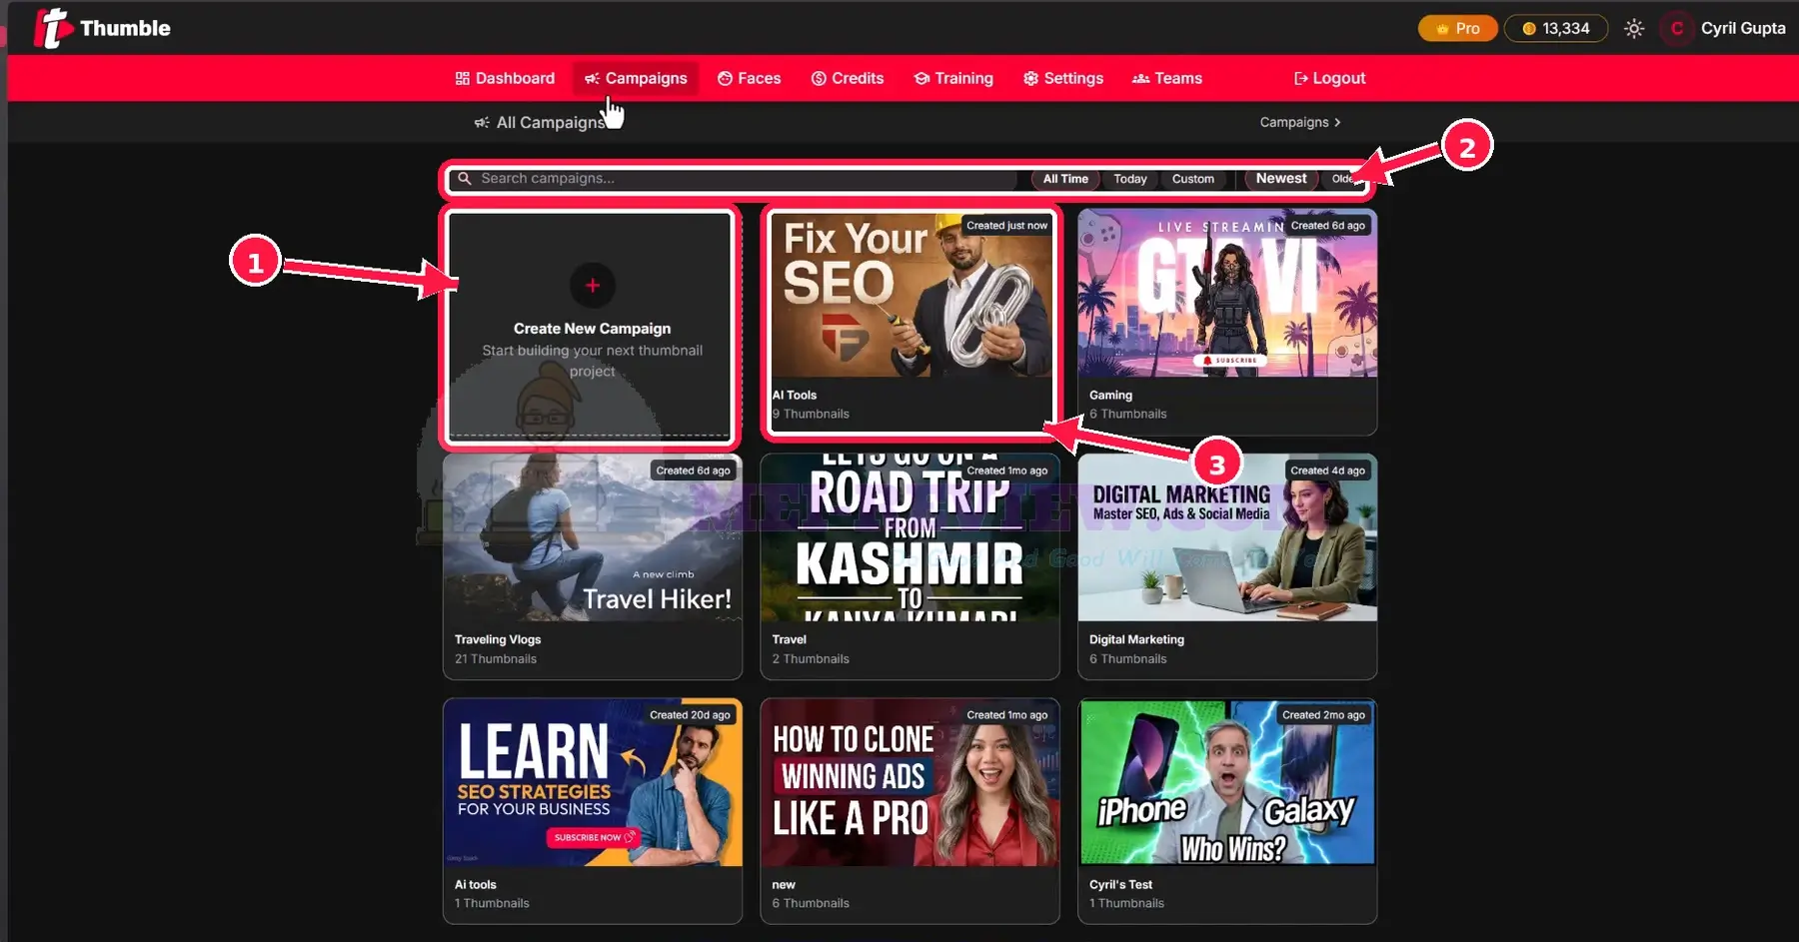The width and height of the screenshot is (1799, 942).
Task: Open the iPhone vs Galaxy thumbnail
Action: (x=1227, y=782)
